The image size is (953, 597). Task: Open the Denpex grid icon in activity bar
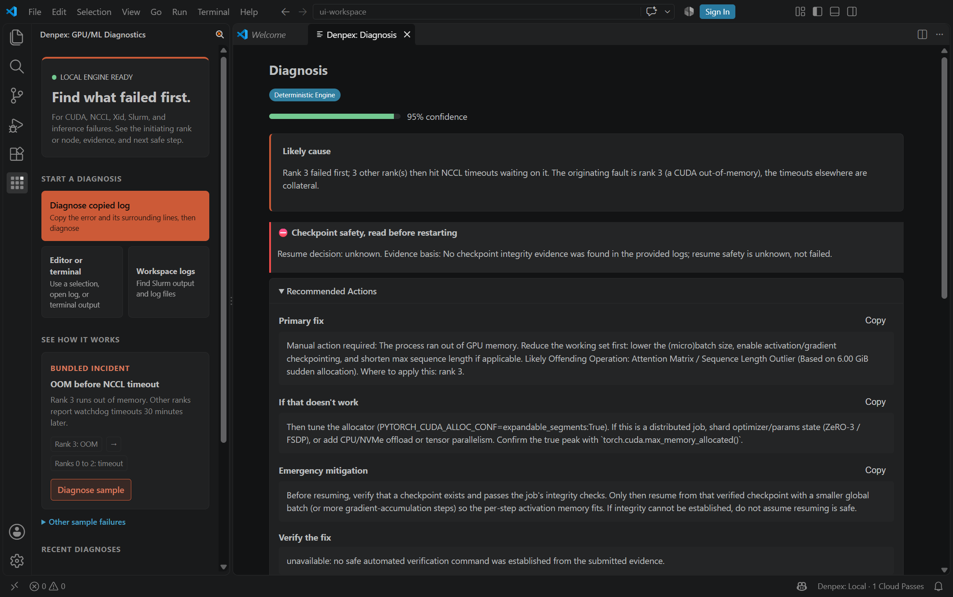click(17, 183)
